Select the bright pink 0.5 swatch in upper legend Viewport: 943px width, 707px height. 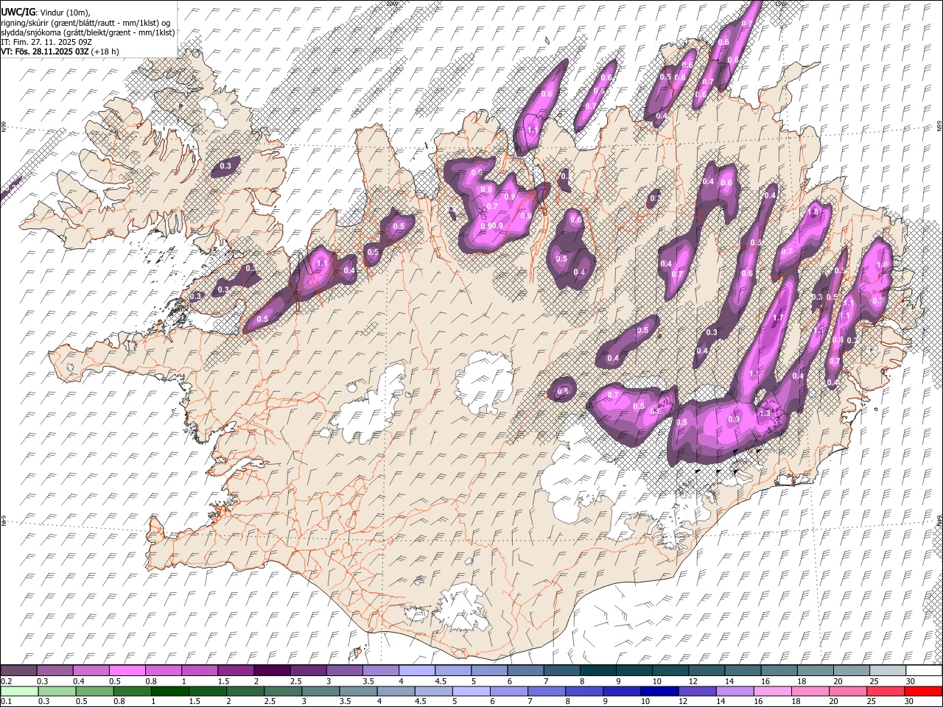tap(127, 671)
